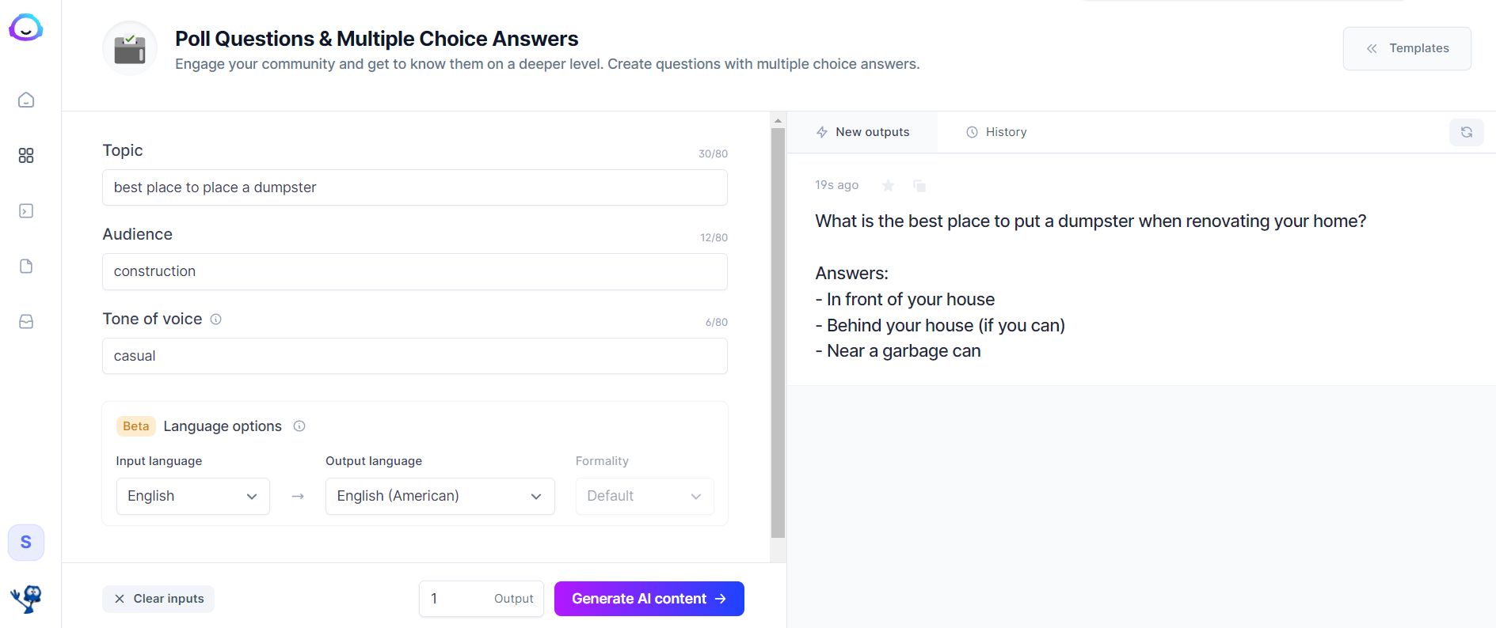Image resolution: width=1496 pixels, height=628 pixels.
Task: Click the Tone of voice info icon
Action: [x=215, y=319]
